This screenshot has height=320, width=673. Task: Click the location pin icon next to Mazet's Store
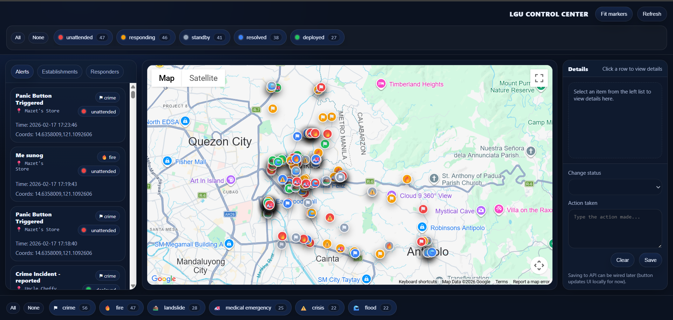19,111
